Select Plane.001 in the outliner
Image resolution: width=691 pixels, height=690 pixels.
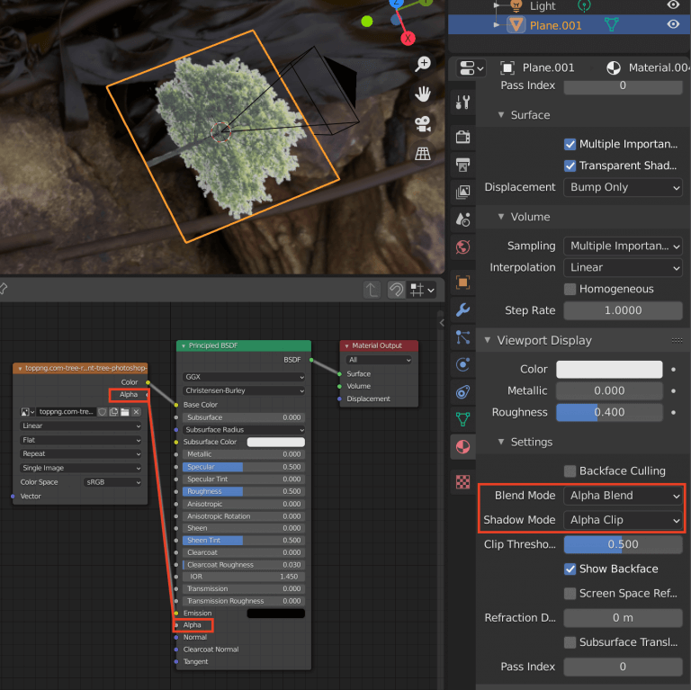coord(556,25)
